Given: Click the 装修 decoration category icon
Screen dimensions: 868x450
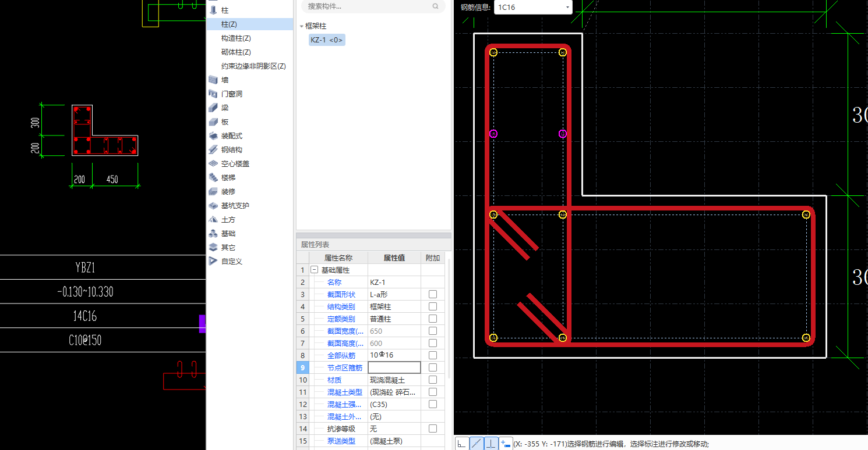Looking at the screenshot, I should point(213,191).
